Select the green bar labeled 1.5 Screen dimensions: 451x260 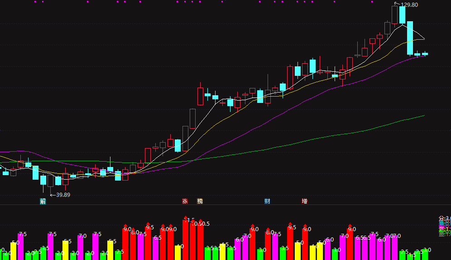coord(410,257)
